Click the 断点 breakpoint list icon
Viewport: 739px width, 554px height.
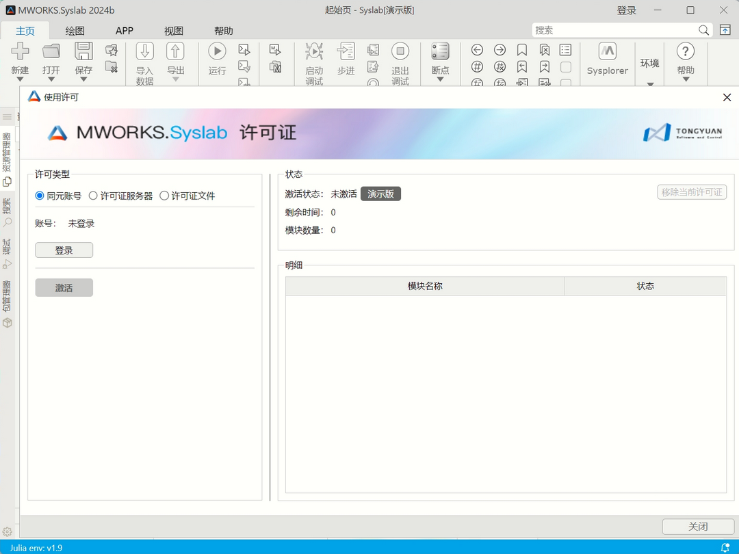coord(440,51)
